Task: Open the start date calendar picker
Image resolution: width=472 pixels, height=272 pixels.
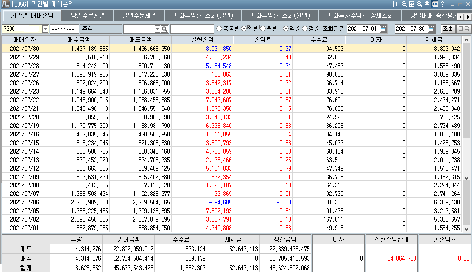Action: 383,29
